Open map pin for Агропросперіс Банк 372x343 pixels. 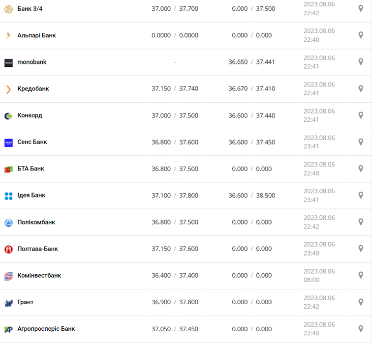(x=361, y=329)
